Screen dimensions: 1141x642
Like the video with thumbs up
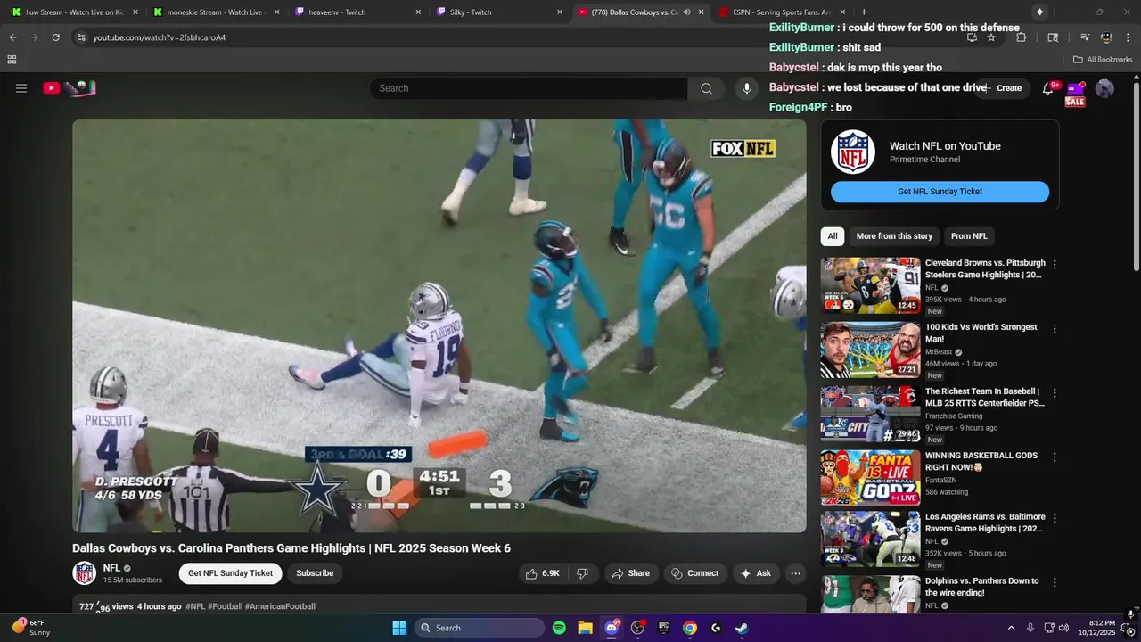coord(543,573)
